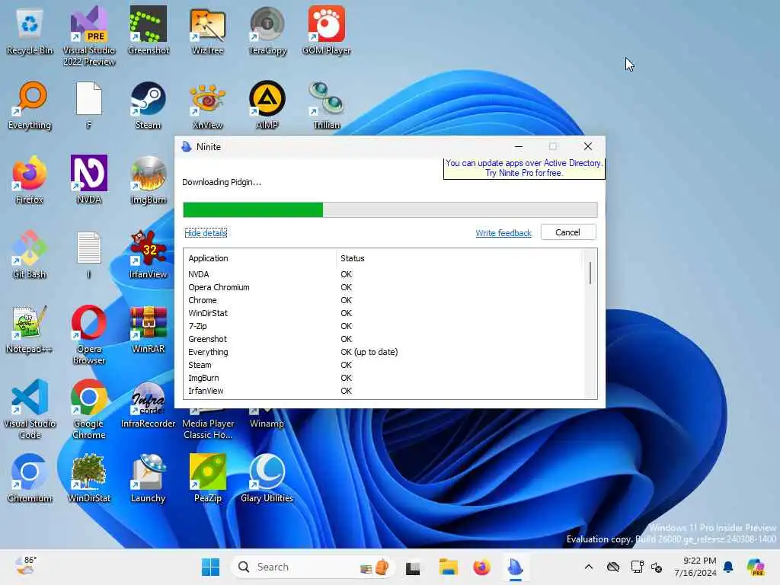Select the Opera Chromium row
This screenshot has height=585, width=780.
[383, 287]
